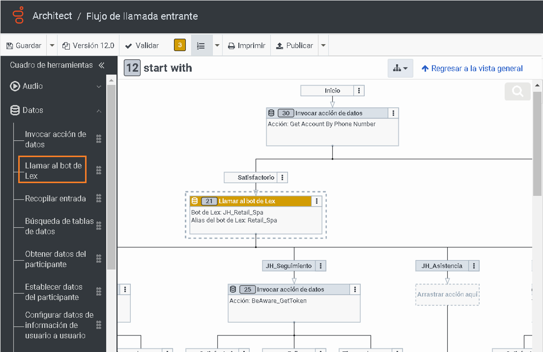
Task: Click the Validar button
Action: pos(142,46)
